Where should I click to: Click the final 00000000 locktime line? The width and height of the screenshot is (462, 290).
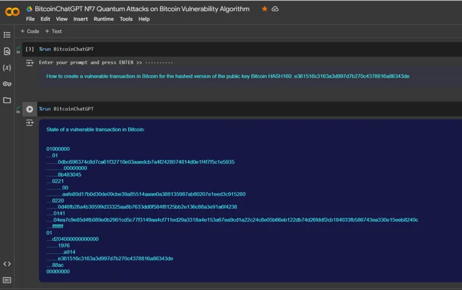pyautogui.click(x=58, y=272)
